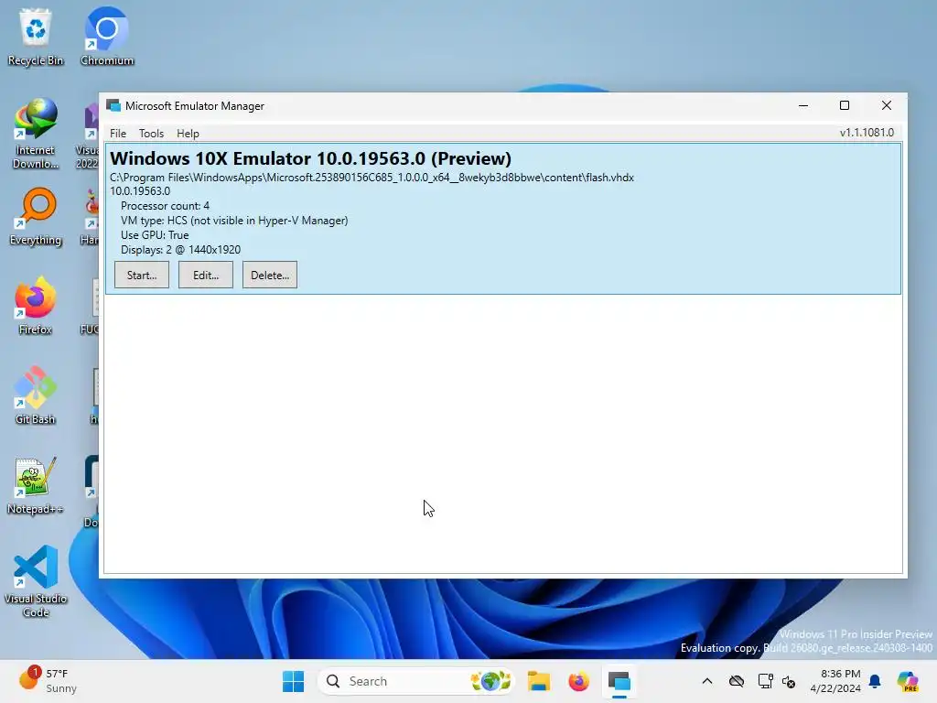Click the 'Processor count: 4' line

(x=165, y=206)
